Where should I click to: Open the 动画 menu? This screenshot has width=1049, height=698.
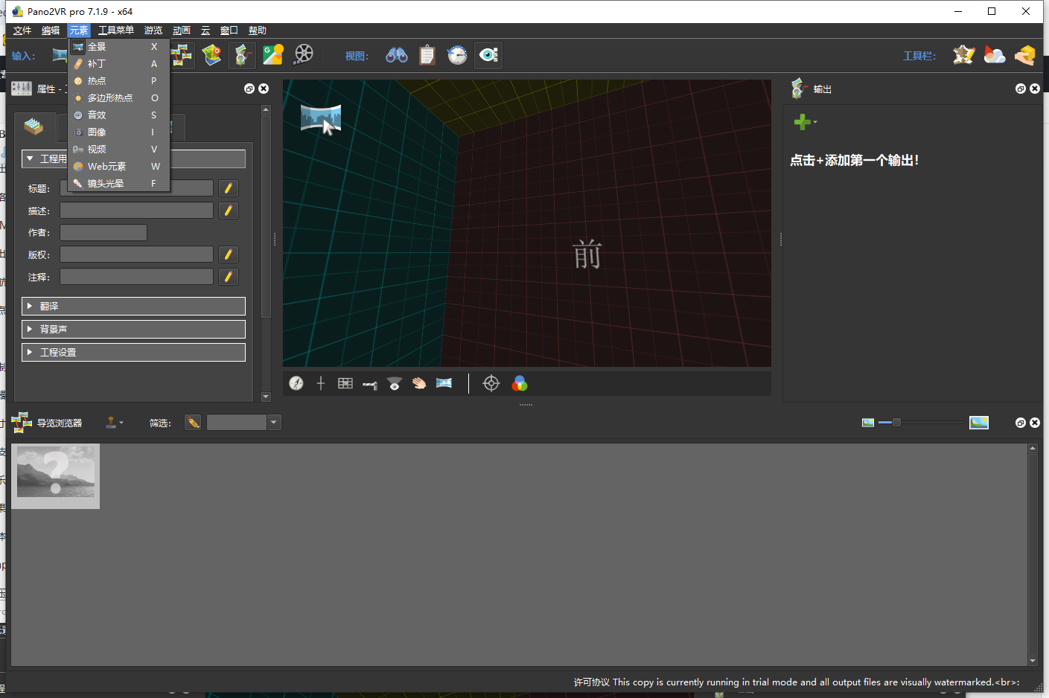tap(182, 31)
